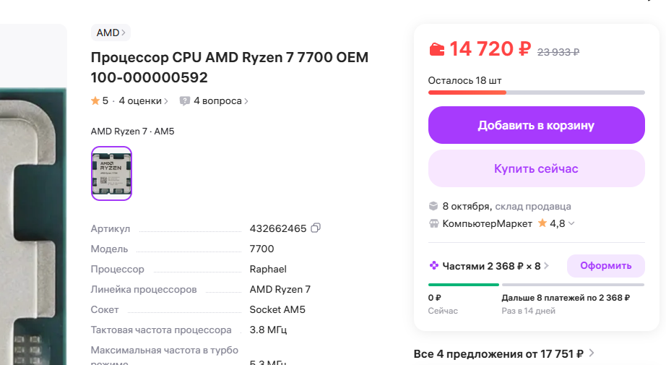Add the product to cart with Добавить в корзину
Image resolution: width=666 pixels, height=365 pixels.
coord(536,125)
